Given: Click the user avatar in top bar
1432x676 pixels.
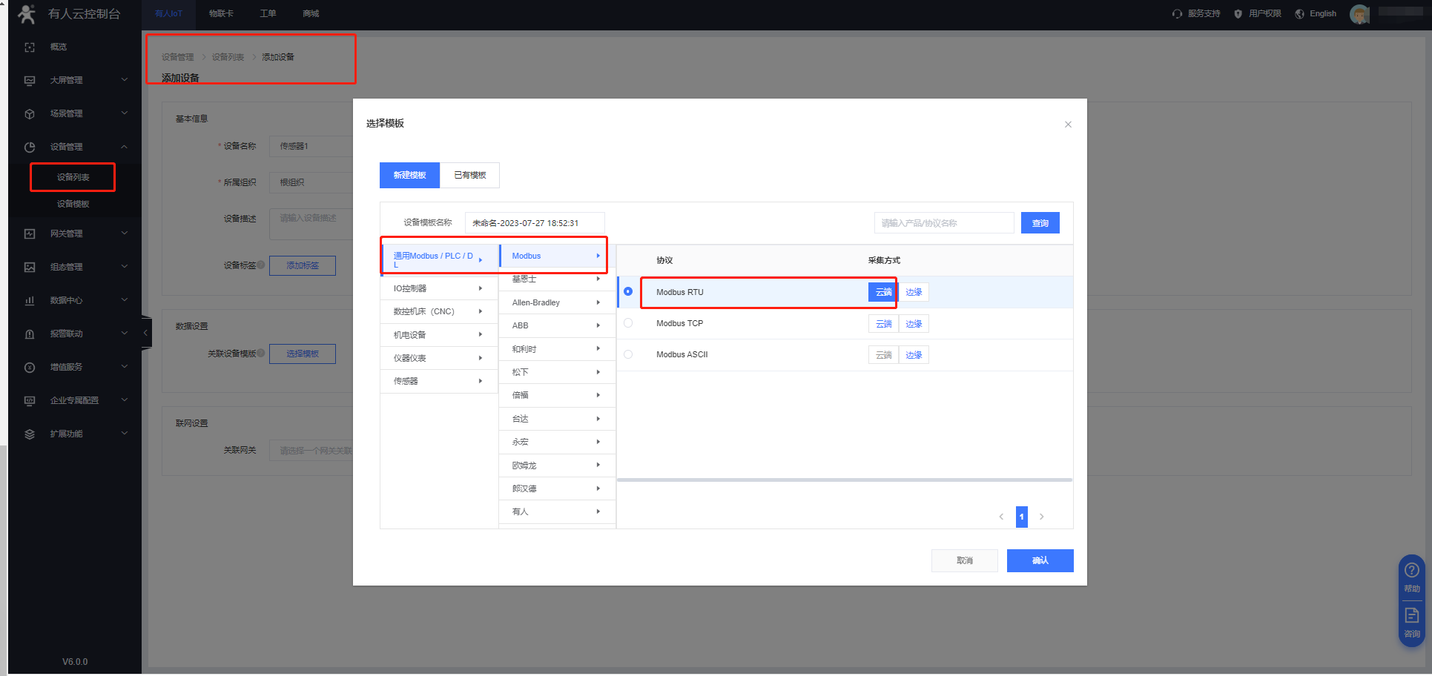Looking at the screenshot, I should click(x=1359, y=14).
